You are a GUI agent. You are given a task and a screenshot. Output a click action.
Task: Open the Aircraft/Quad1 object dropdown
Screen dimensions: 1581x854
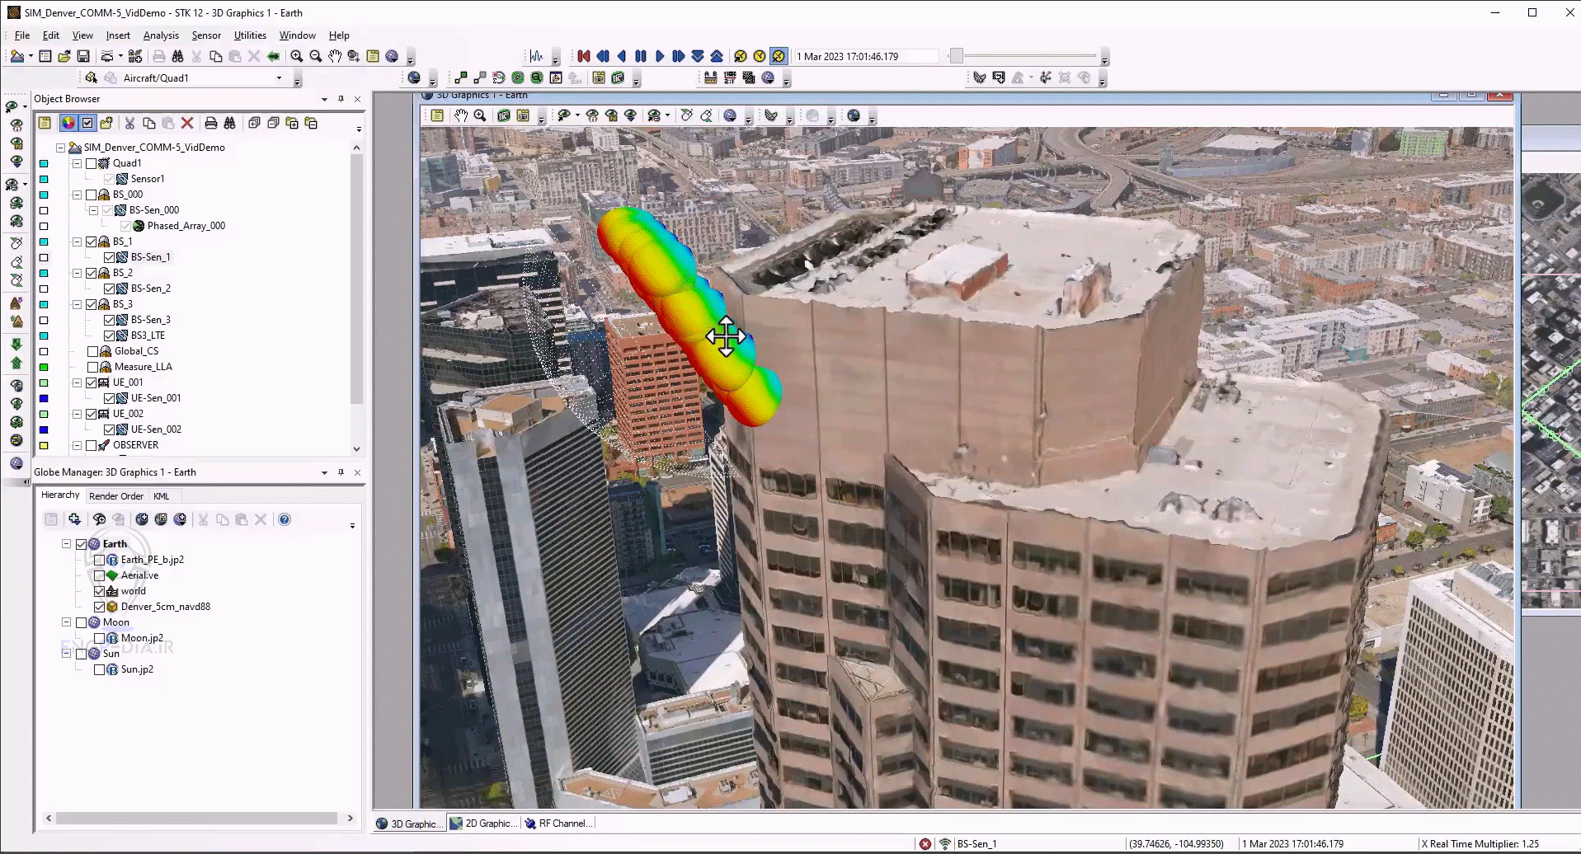point(280,77)
